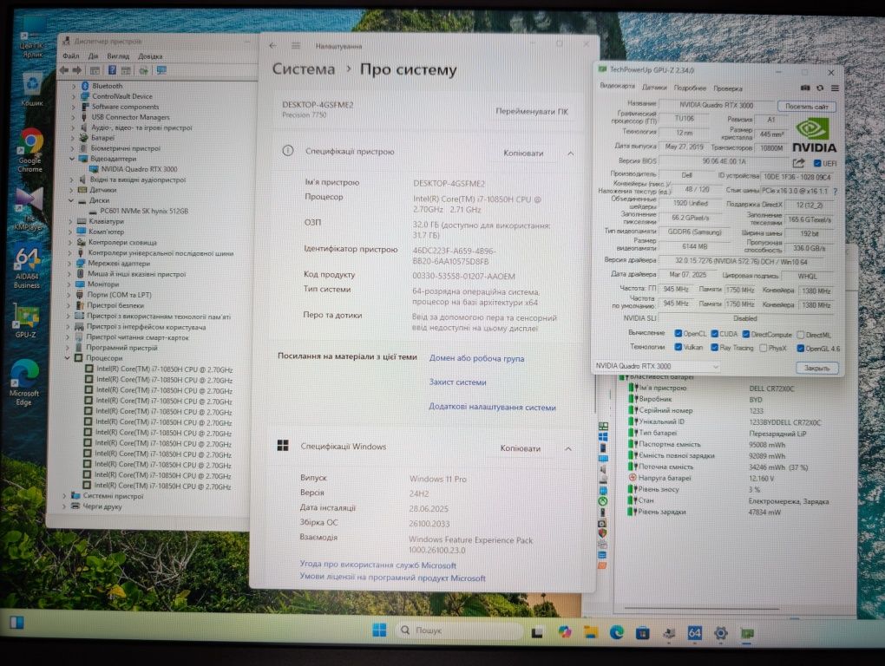Click the taskbar Пошук search box
This screenshot has width=885, height=666.
[x=458, y=630]
